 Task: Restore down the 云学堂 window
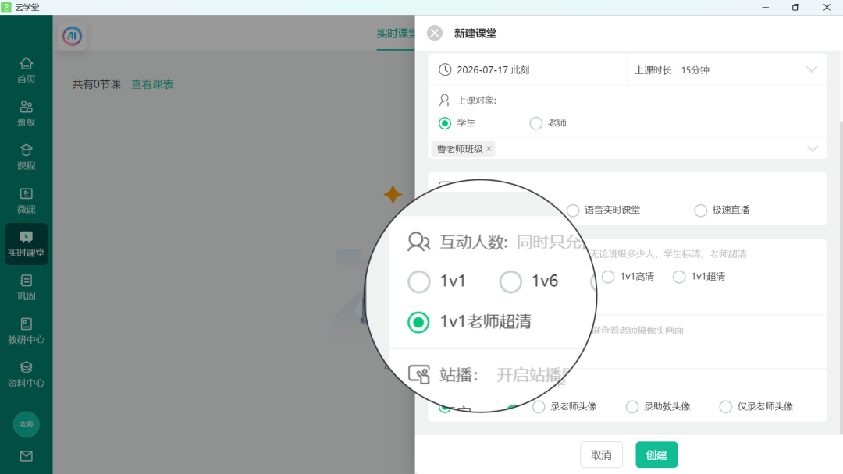point(795,7)
